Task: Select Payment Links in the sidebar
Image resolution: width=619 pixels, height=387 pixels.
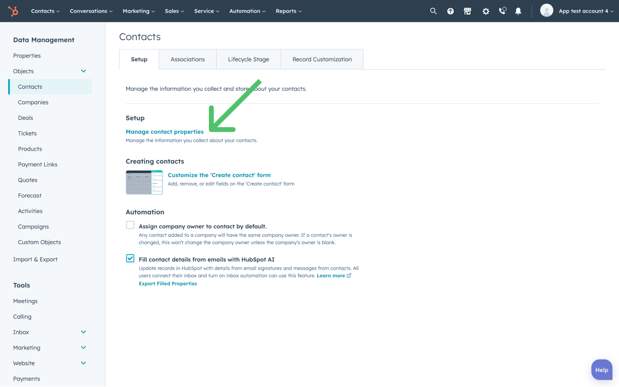Action: (38, 164)
